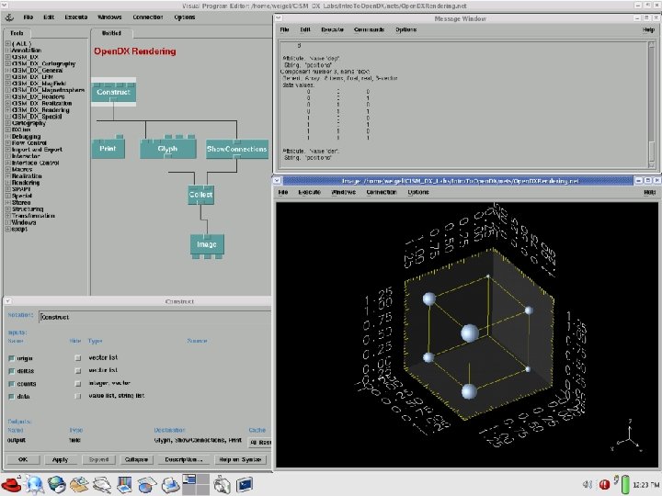Viewport: 662px width, 496px height.
Task: Expand the Windows tools category
Action: (x=7, y=222)
